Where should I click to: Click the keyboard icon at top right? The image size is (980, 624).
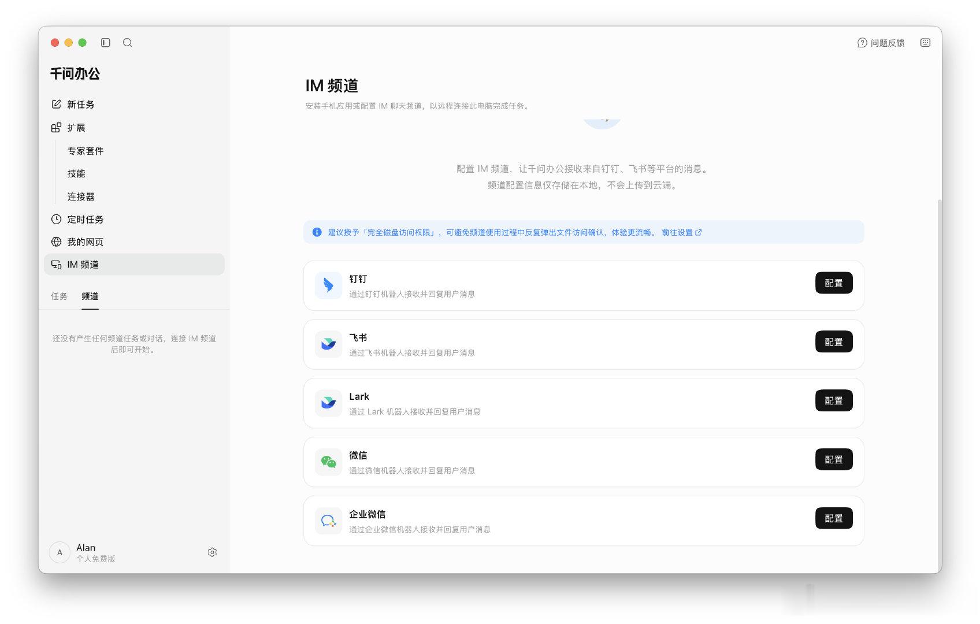(x=925, y=43)
